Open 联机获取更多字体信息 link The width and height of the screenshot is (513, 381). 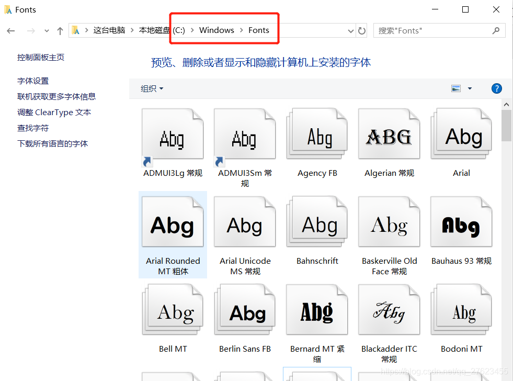[56, 97]
